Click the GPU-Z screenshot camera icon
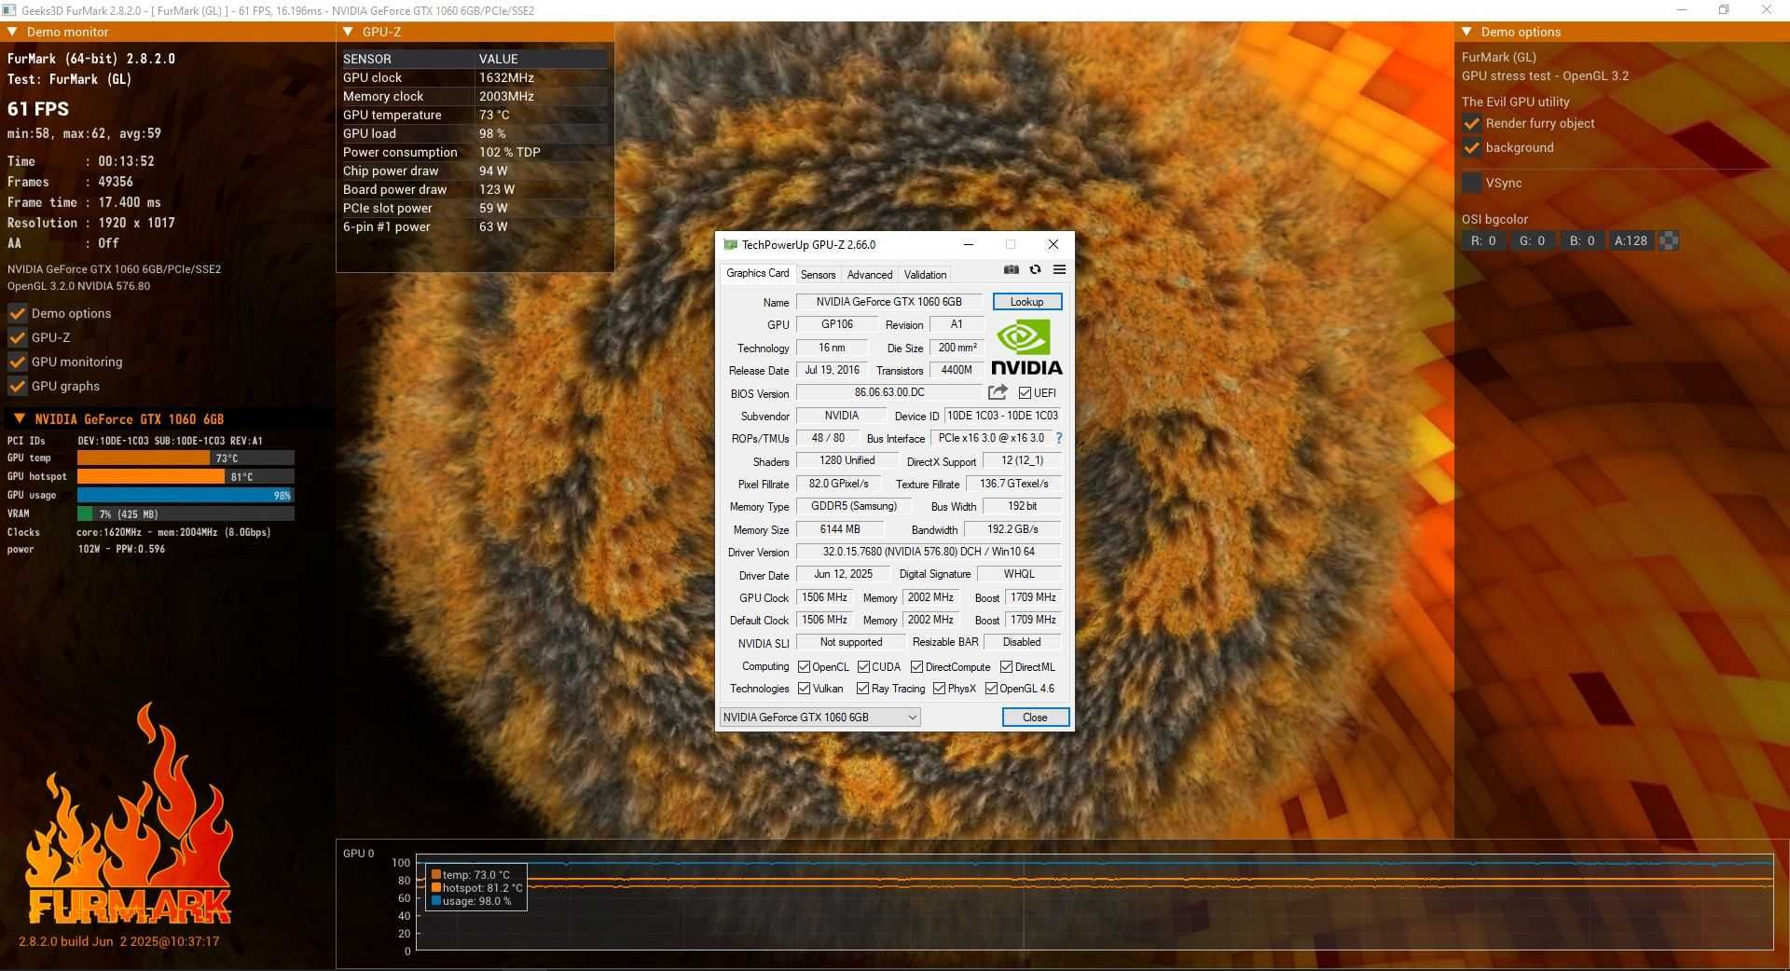Screen dimensions: 1790x971 pyautogui.click(x=1011, y=270)
